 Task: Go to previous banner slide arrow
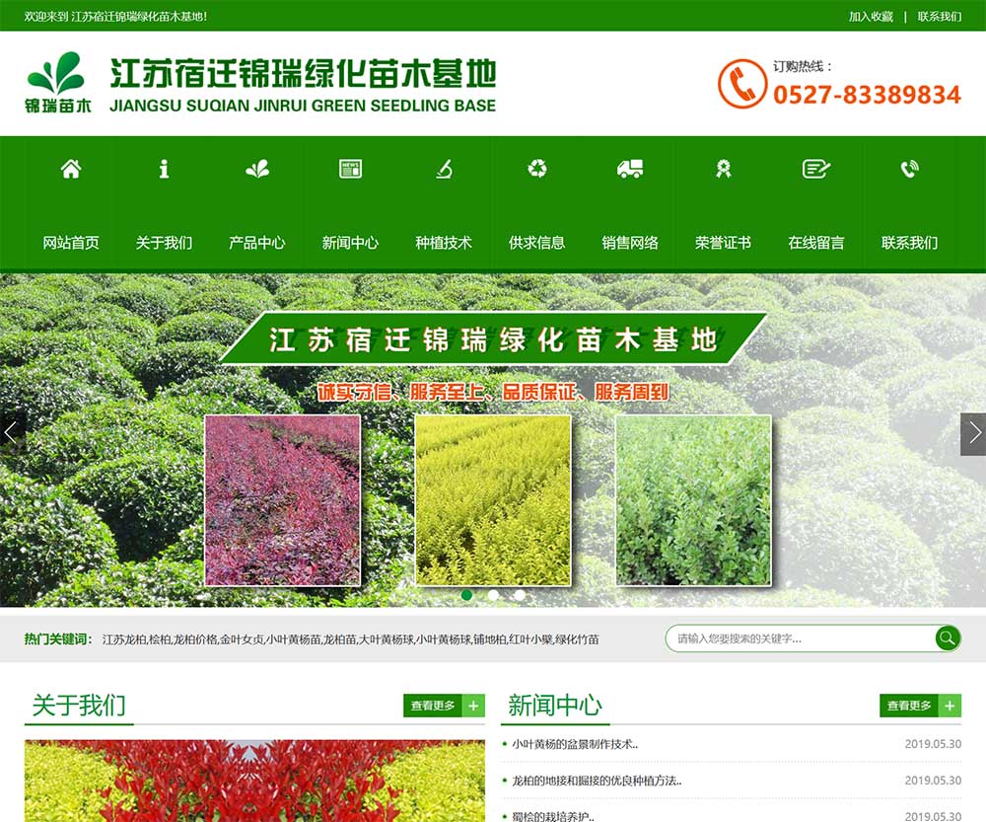(x=12, y=433)
